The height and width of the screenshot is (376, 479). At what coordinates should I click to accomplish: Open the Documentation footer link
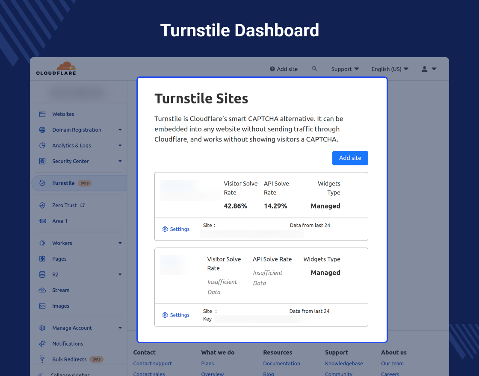tap(282, 364)
